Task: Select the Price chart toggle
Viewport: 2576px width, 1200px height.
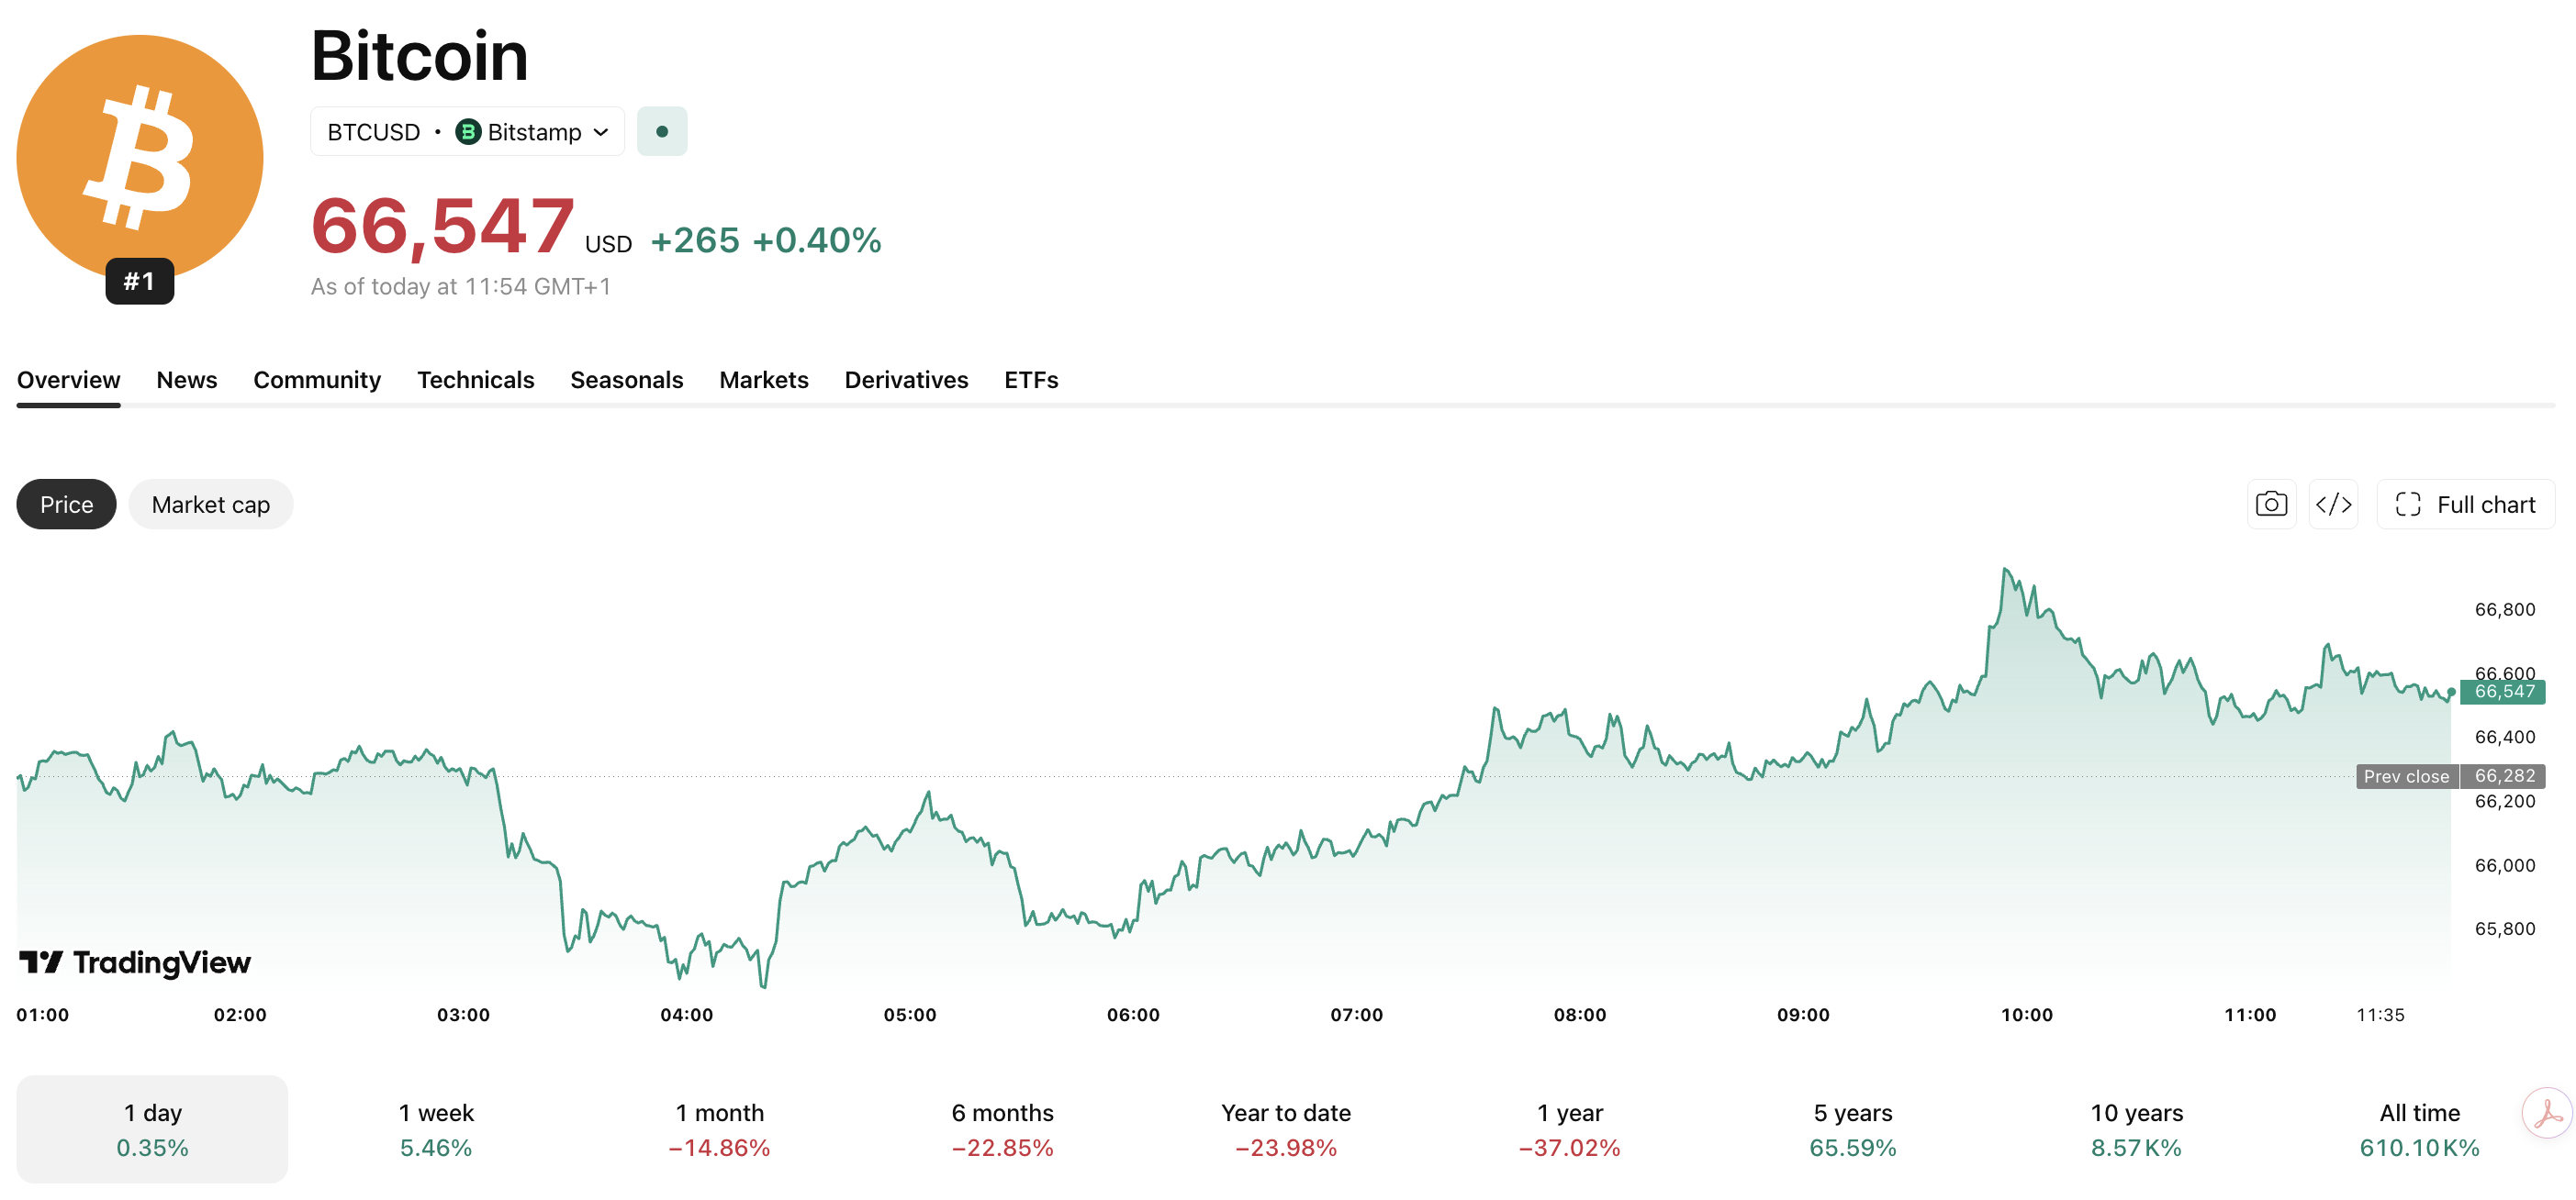Action: (66, 505)
